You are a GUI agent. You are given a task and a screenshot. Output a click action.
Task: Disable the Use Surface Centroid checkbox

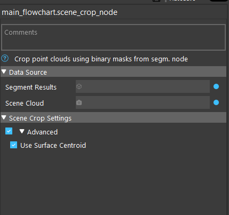point(13,145)
